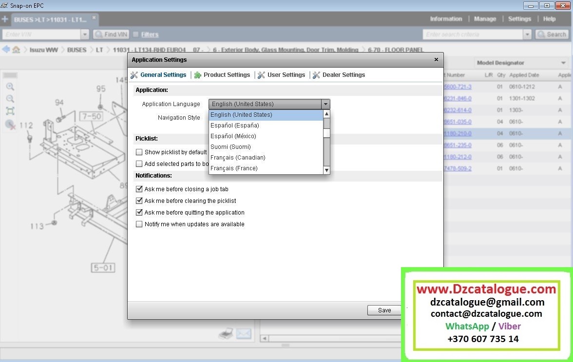The height and width of the screenshot is (362, 573).
Task: Go to BUSES breadcrumb
Action: [77, 50]
